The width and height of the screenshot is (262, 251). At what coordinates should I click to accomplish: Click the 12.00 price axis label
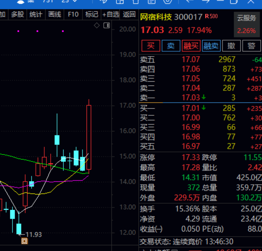point(128,233)
